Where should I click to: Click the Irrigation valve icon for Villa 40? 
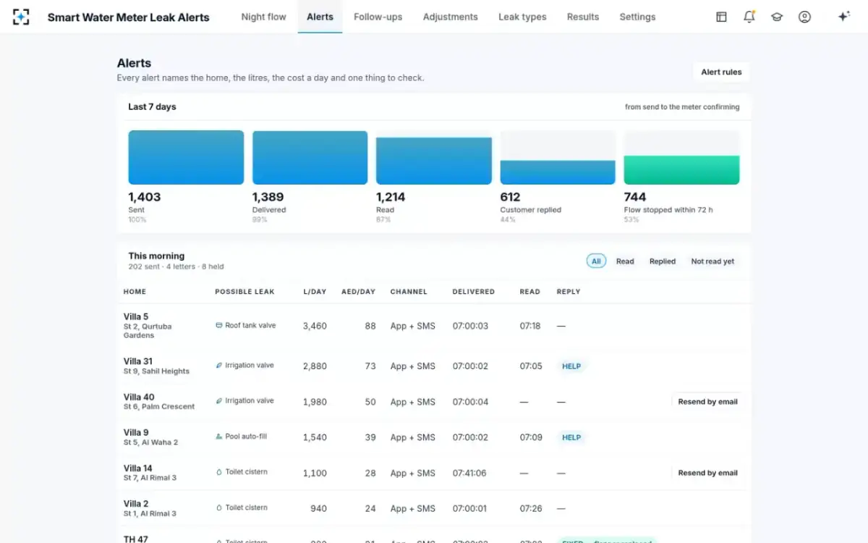point(219,401)
